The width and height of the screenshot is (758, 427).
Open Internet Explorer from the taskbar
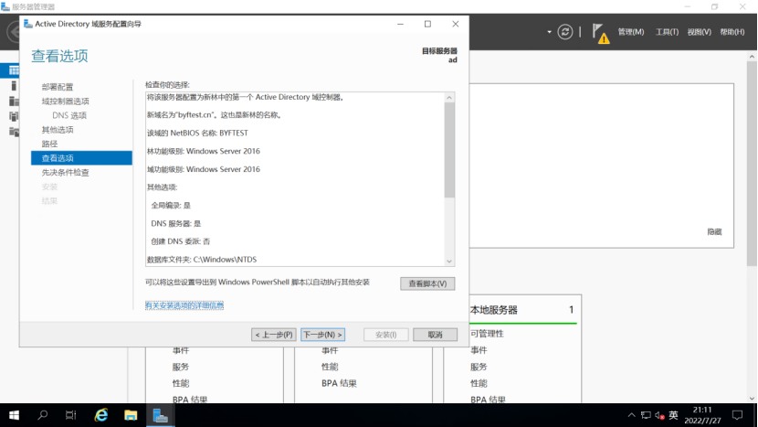[x=101, y=415]
